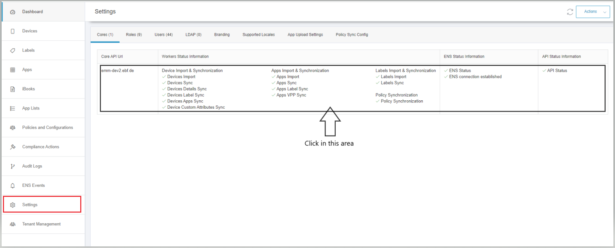Go to Devices in the sidebar
Image resolution: width=615 pixels, height=248 pixels.
(43, 31)
